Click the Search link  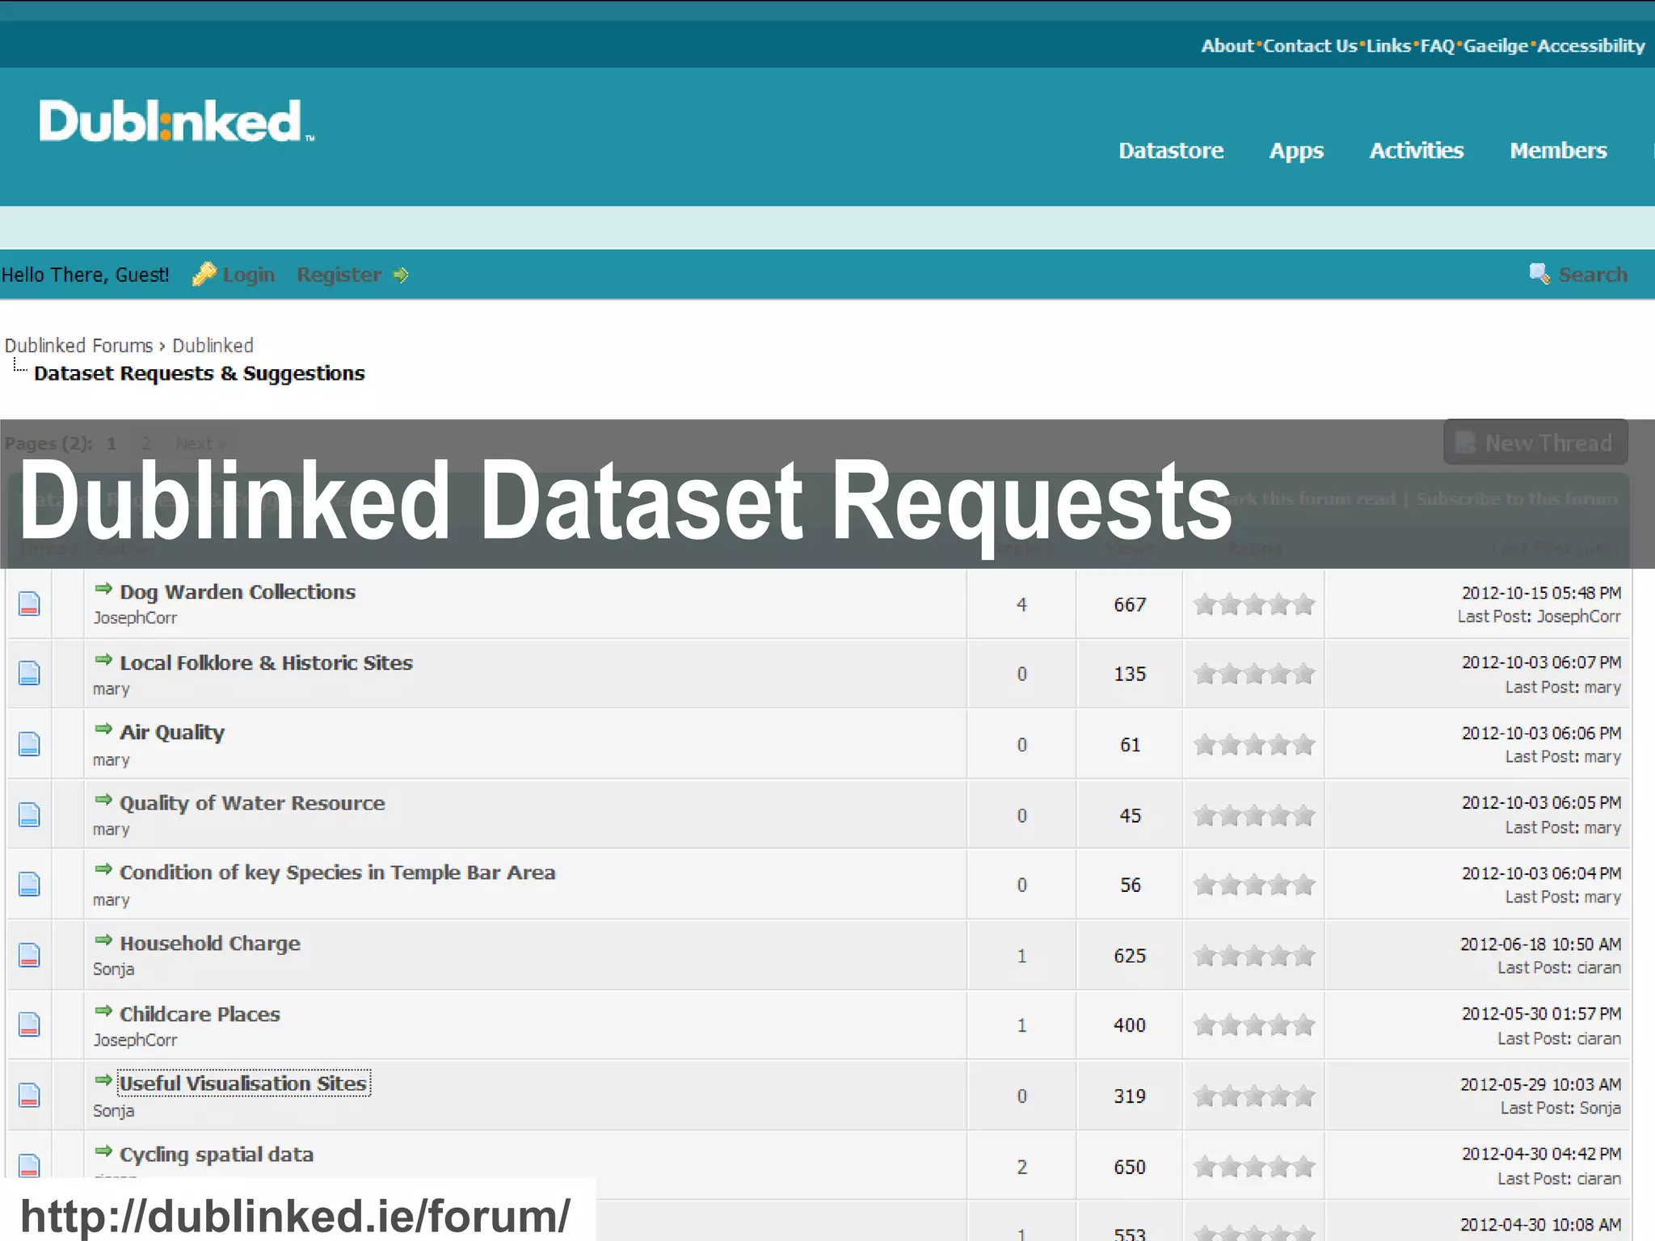(x=1593, y=275)
